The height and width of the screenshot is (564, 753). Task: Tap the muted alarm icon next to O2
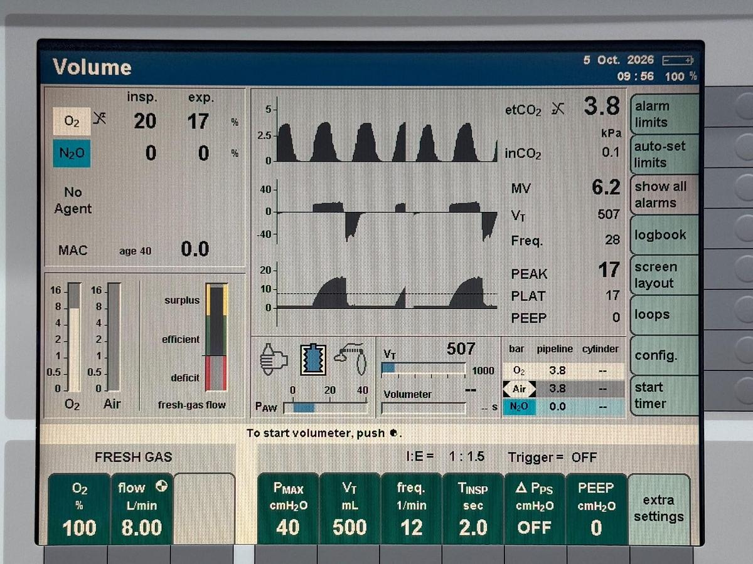pos(99,117)
